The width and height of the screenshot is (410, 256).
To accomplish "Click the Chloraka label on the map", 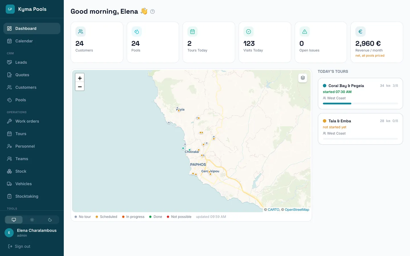I will [192, 152].
